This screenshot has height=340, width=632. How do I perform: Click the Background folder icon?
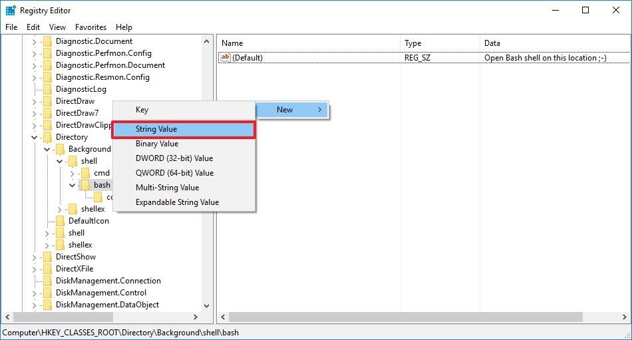click(x=60, y=149)
